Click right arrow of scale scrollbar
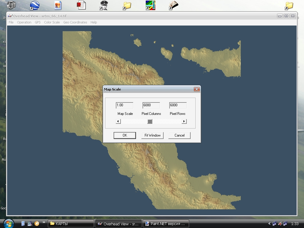 click(x=184, y=121)
